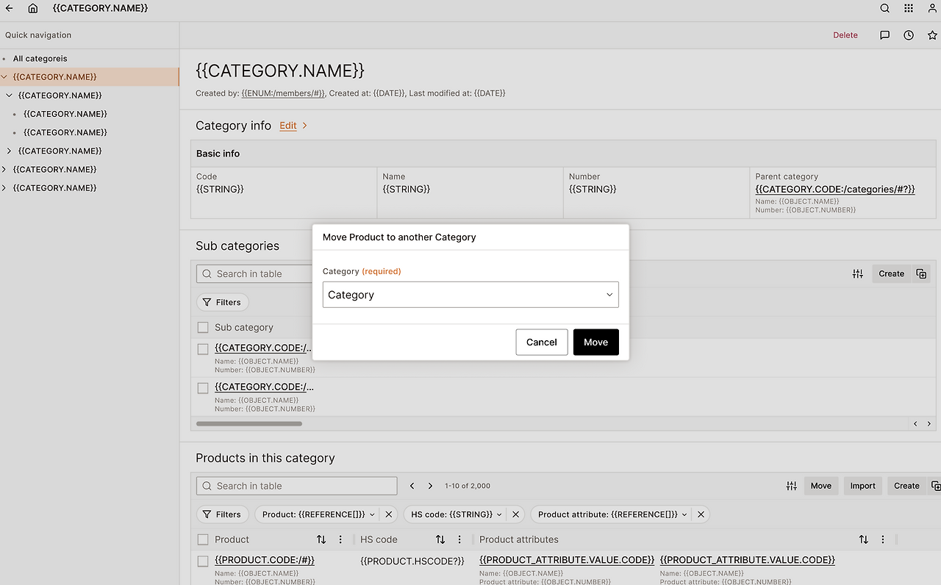Click Move in Products toolbar
The width and height of the screenshot is (941, 585).
pyautogui.click(x=821, y=486)
